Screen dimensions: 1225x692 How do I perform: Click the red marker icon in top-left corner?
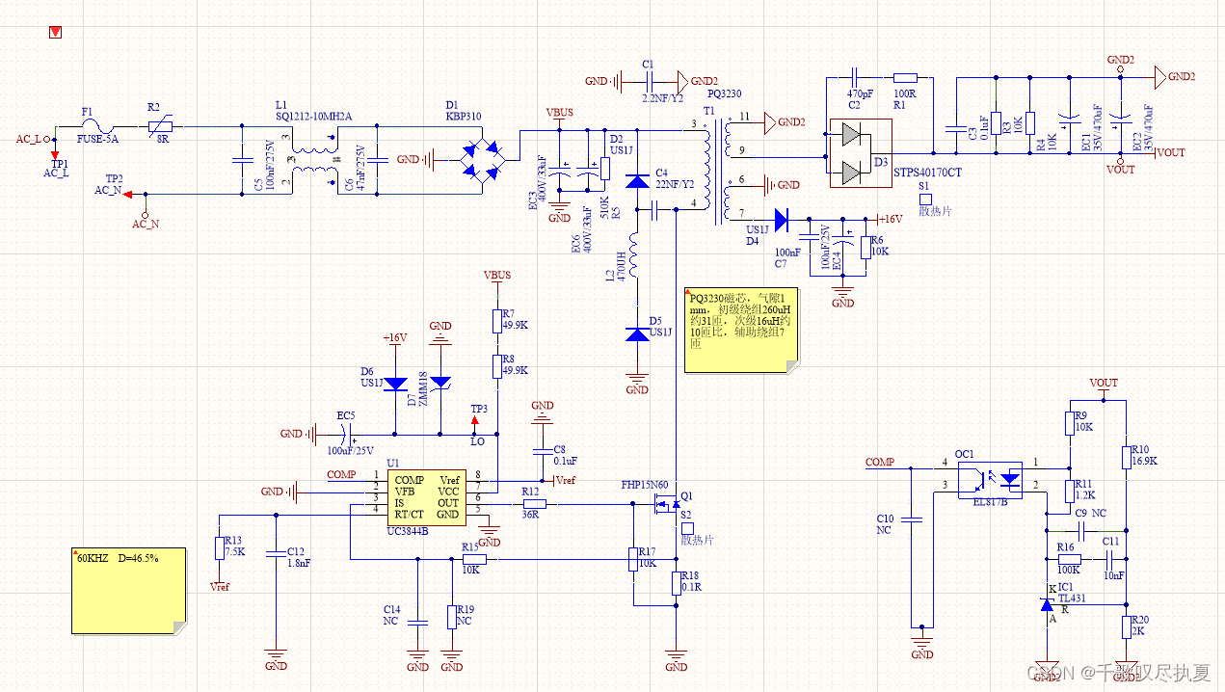pos(55,33)
